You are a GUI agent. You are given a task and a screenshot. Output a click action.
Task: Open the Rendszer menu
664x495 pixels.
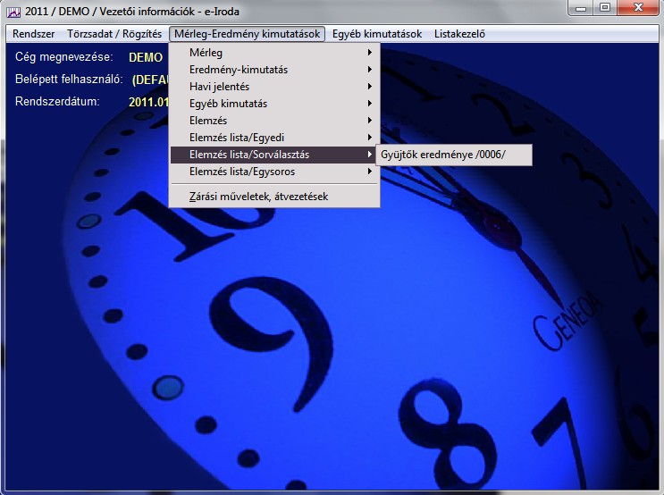tap(33, 34)
